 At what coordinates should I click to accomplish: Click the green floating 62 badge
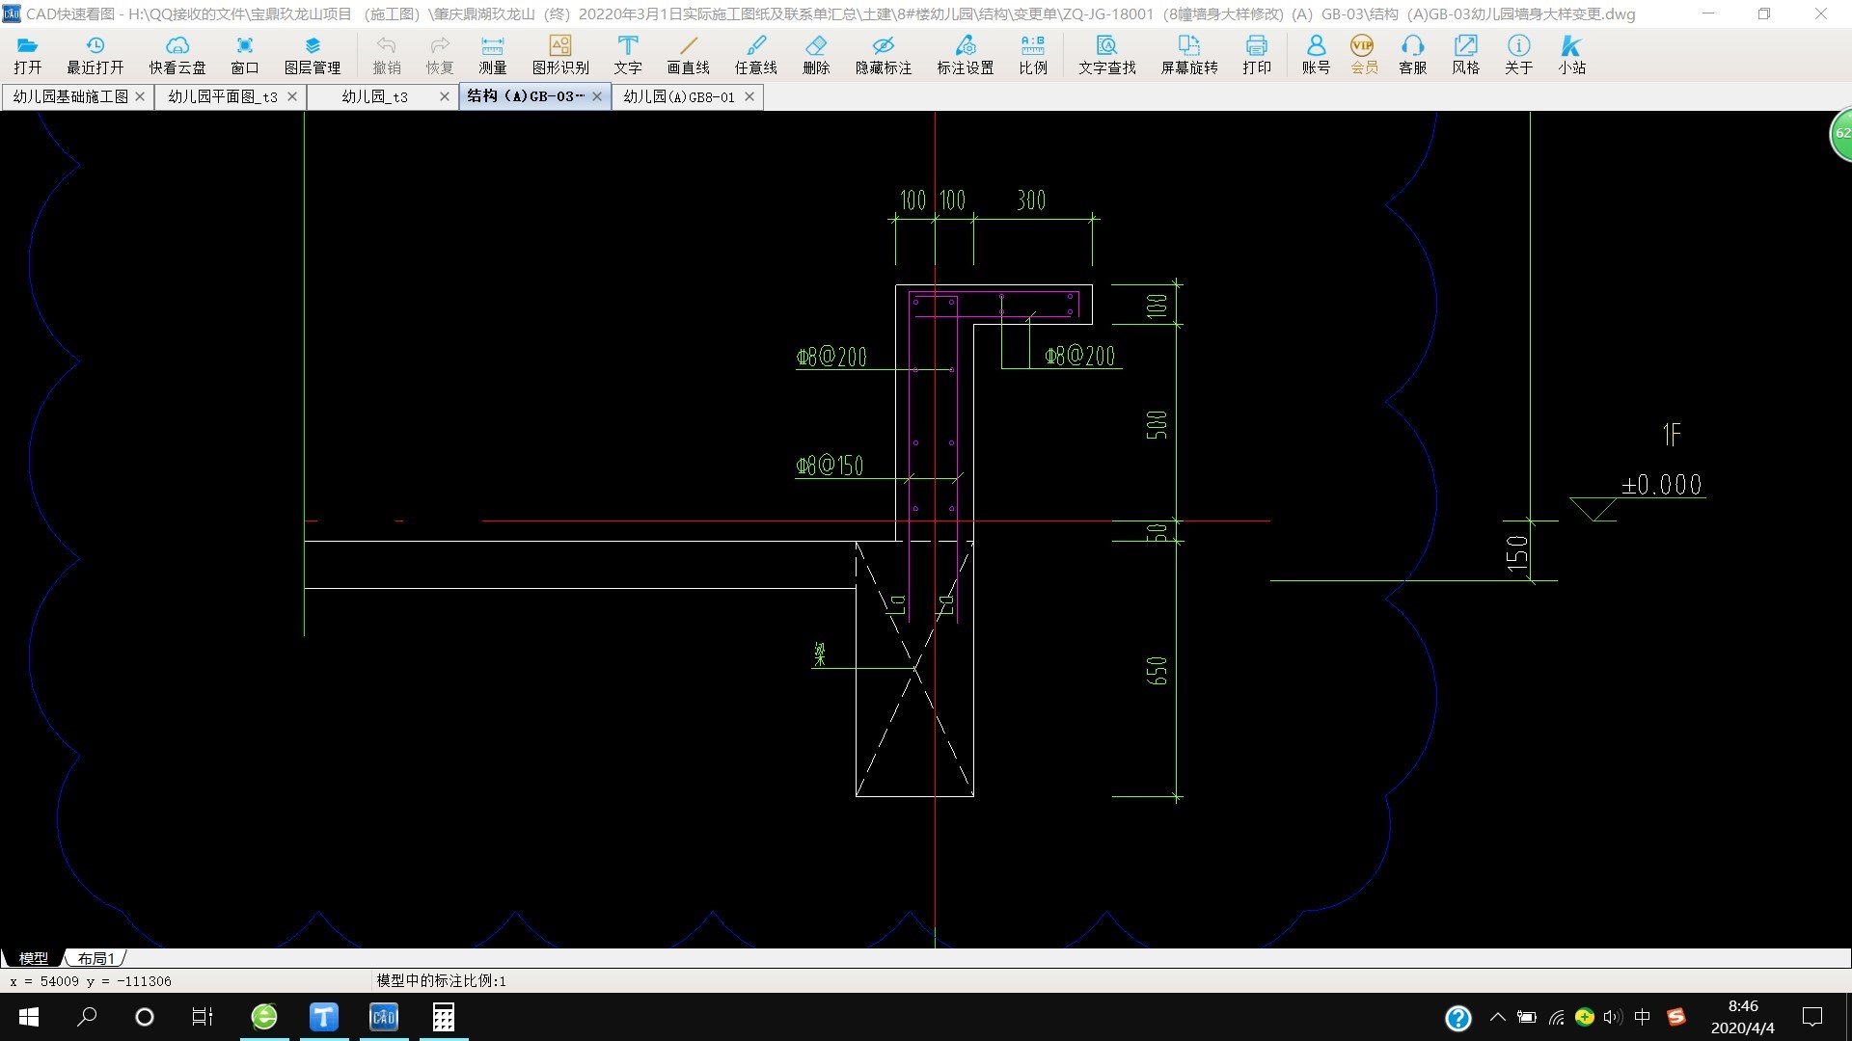pos(1840,134)
